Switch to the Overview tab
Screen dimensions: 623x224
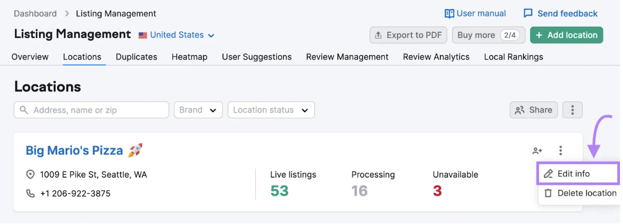pyautogui.click(x=30, y=57)
